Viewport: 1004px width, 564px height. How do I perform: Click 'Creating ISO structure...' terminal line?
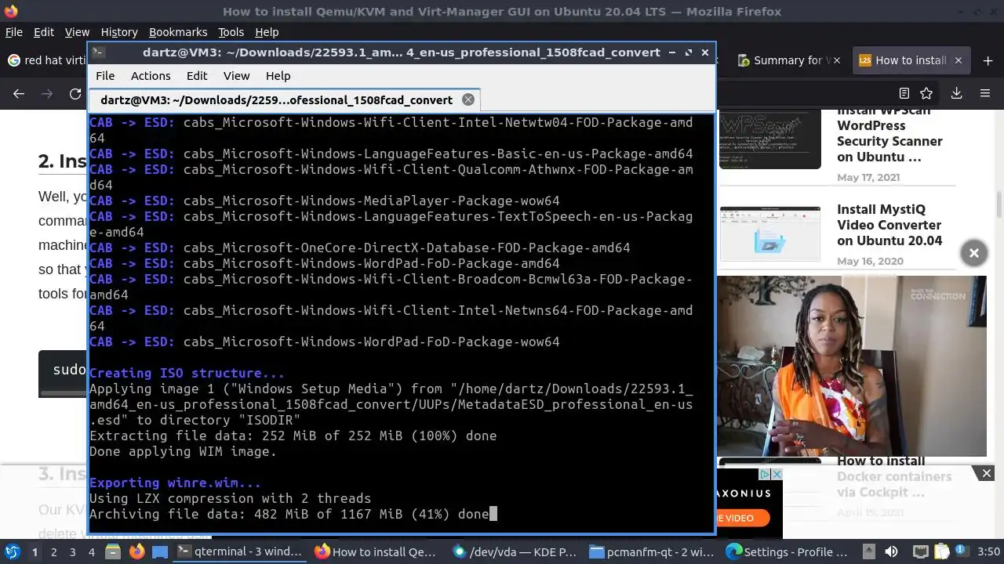click(187, 373)
